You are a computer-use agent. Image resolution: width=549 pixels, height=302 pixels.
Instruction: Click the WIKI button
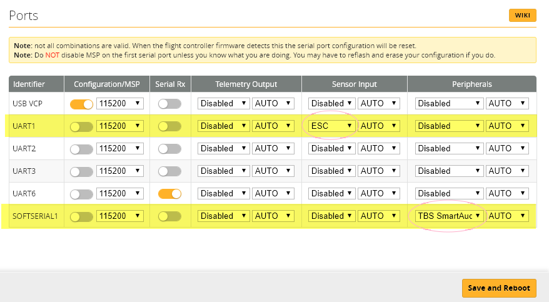pyautogui.click(x=522, y=16)
